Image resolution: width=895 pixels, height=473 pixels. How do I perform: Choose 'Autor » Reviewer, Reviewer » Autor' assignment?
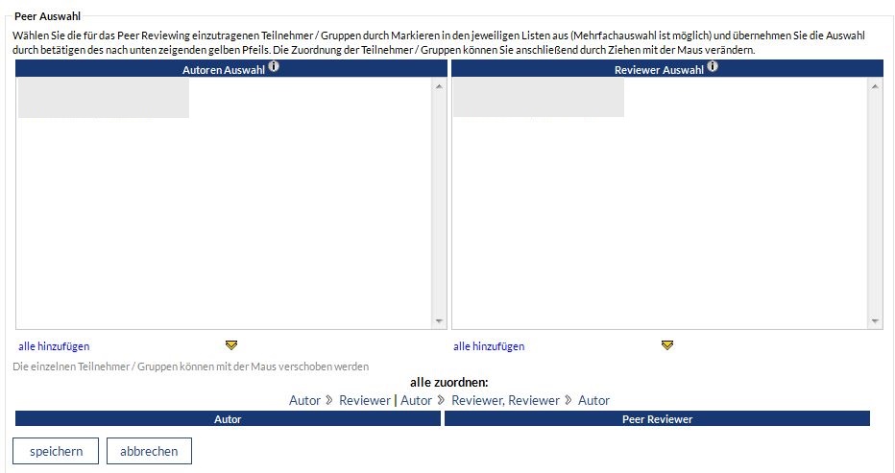[x=505, y=400]
